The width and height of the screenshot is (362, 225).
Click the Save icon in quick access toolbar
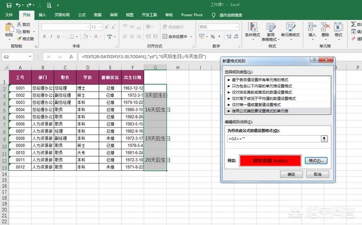click(9, 5)
